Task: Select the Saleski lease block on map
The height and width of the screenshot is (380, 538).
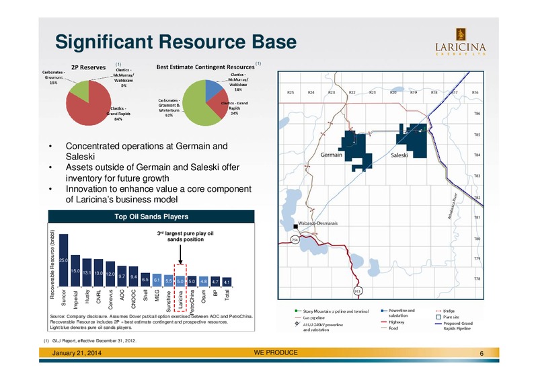Action: coord(413,140)
